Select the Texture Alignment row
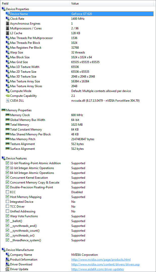Image resolution: width=156 pixels, height=272 pixels. coord(77,144)
